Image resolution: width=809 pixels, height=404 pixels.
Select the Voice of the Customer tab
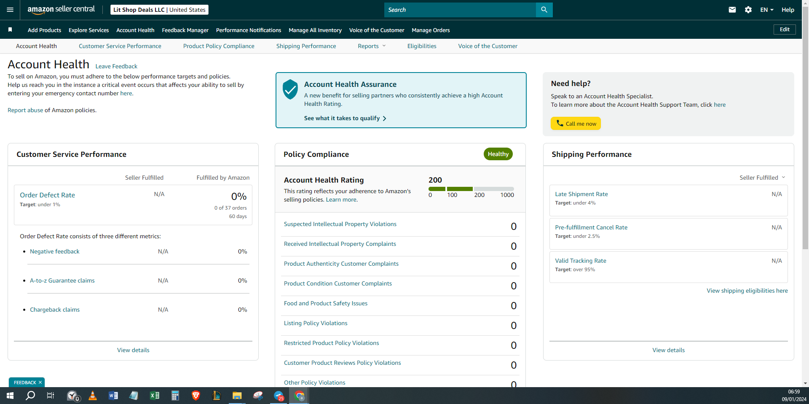[488, 46]
